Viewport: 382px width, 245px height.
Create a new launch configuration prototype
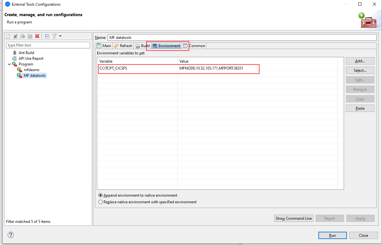(15, 36)
